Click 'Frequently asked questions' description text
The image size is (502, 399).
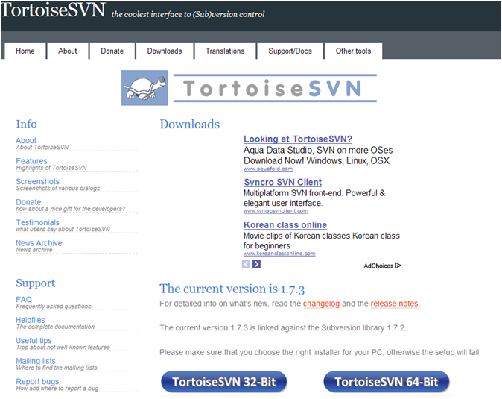tap(54, 307)
